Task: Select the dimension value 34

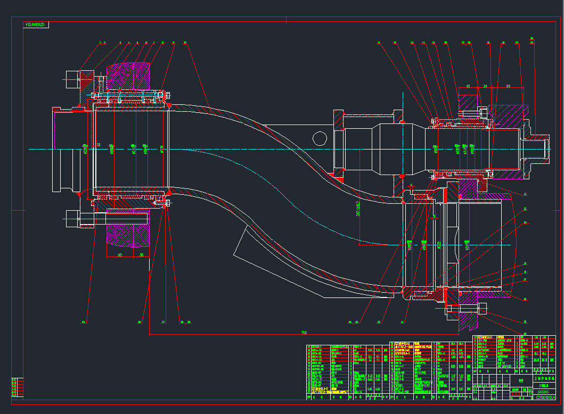Action: click(485, 86)
